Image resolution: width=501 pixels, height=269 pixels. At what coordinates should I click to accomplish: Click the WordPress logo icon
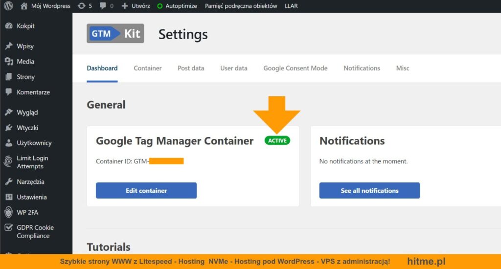[x=8, y=6]
